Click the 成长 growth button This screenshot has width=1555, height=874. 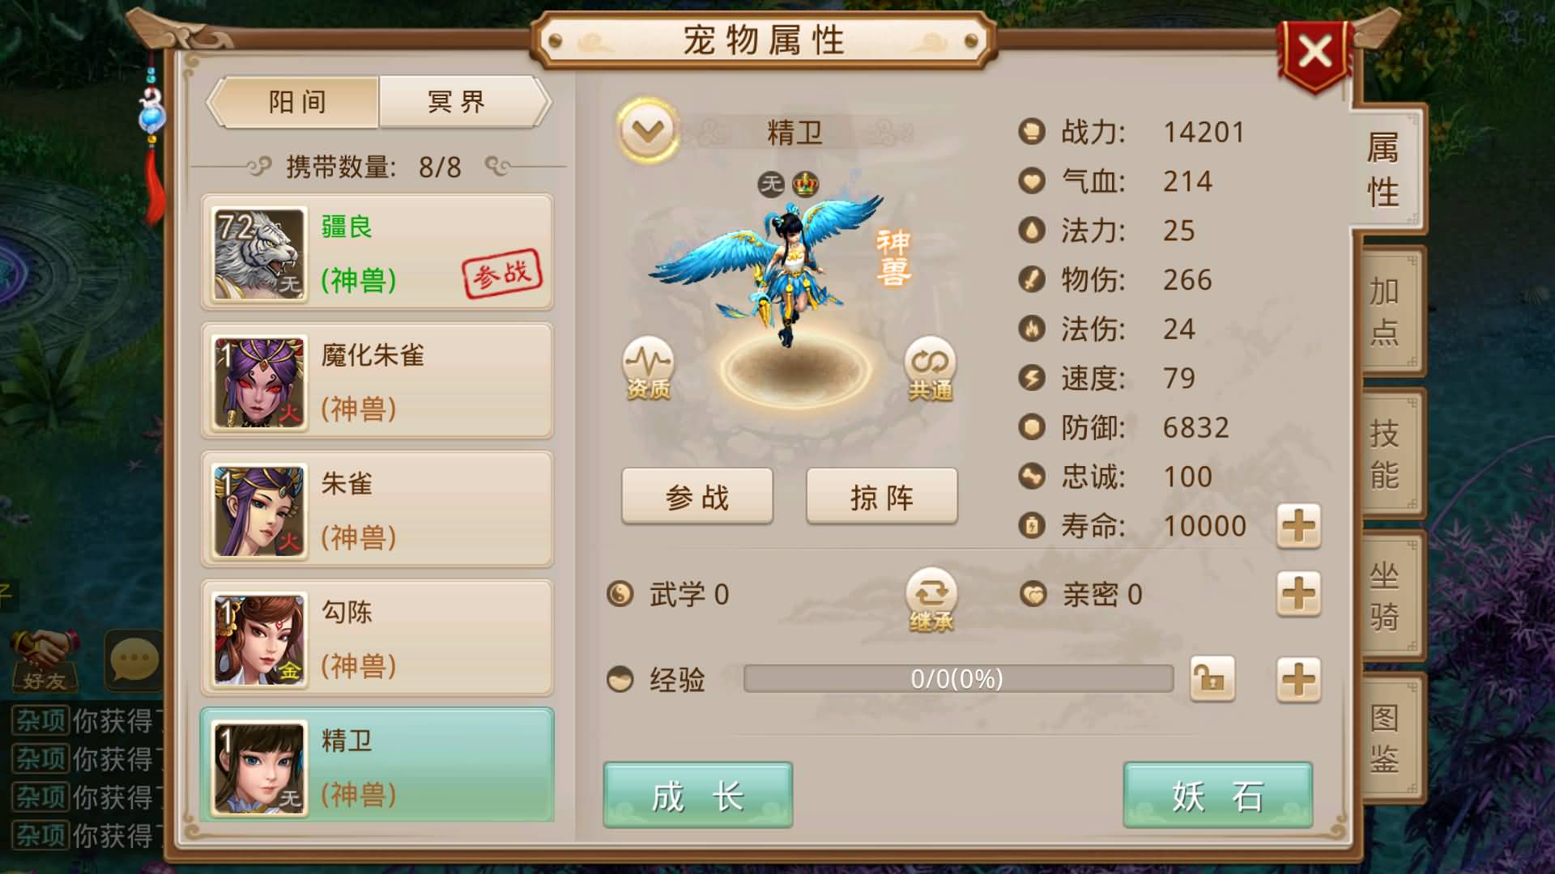[x=697, y=796]
